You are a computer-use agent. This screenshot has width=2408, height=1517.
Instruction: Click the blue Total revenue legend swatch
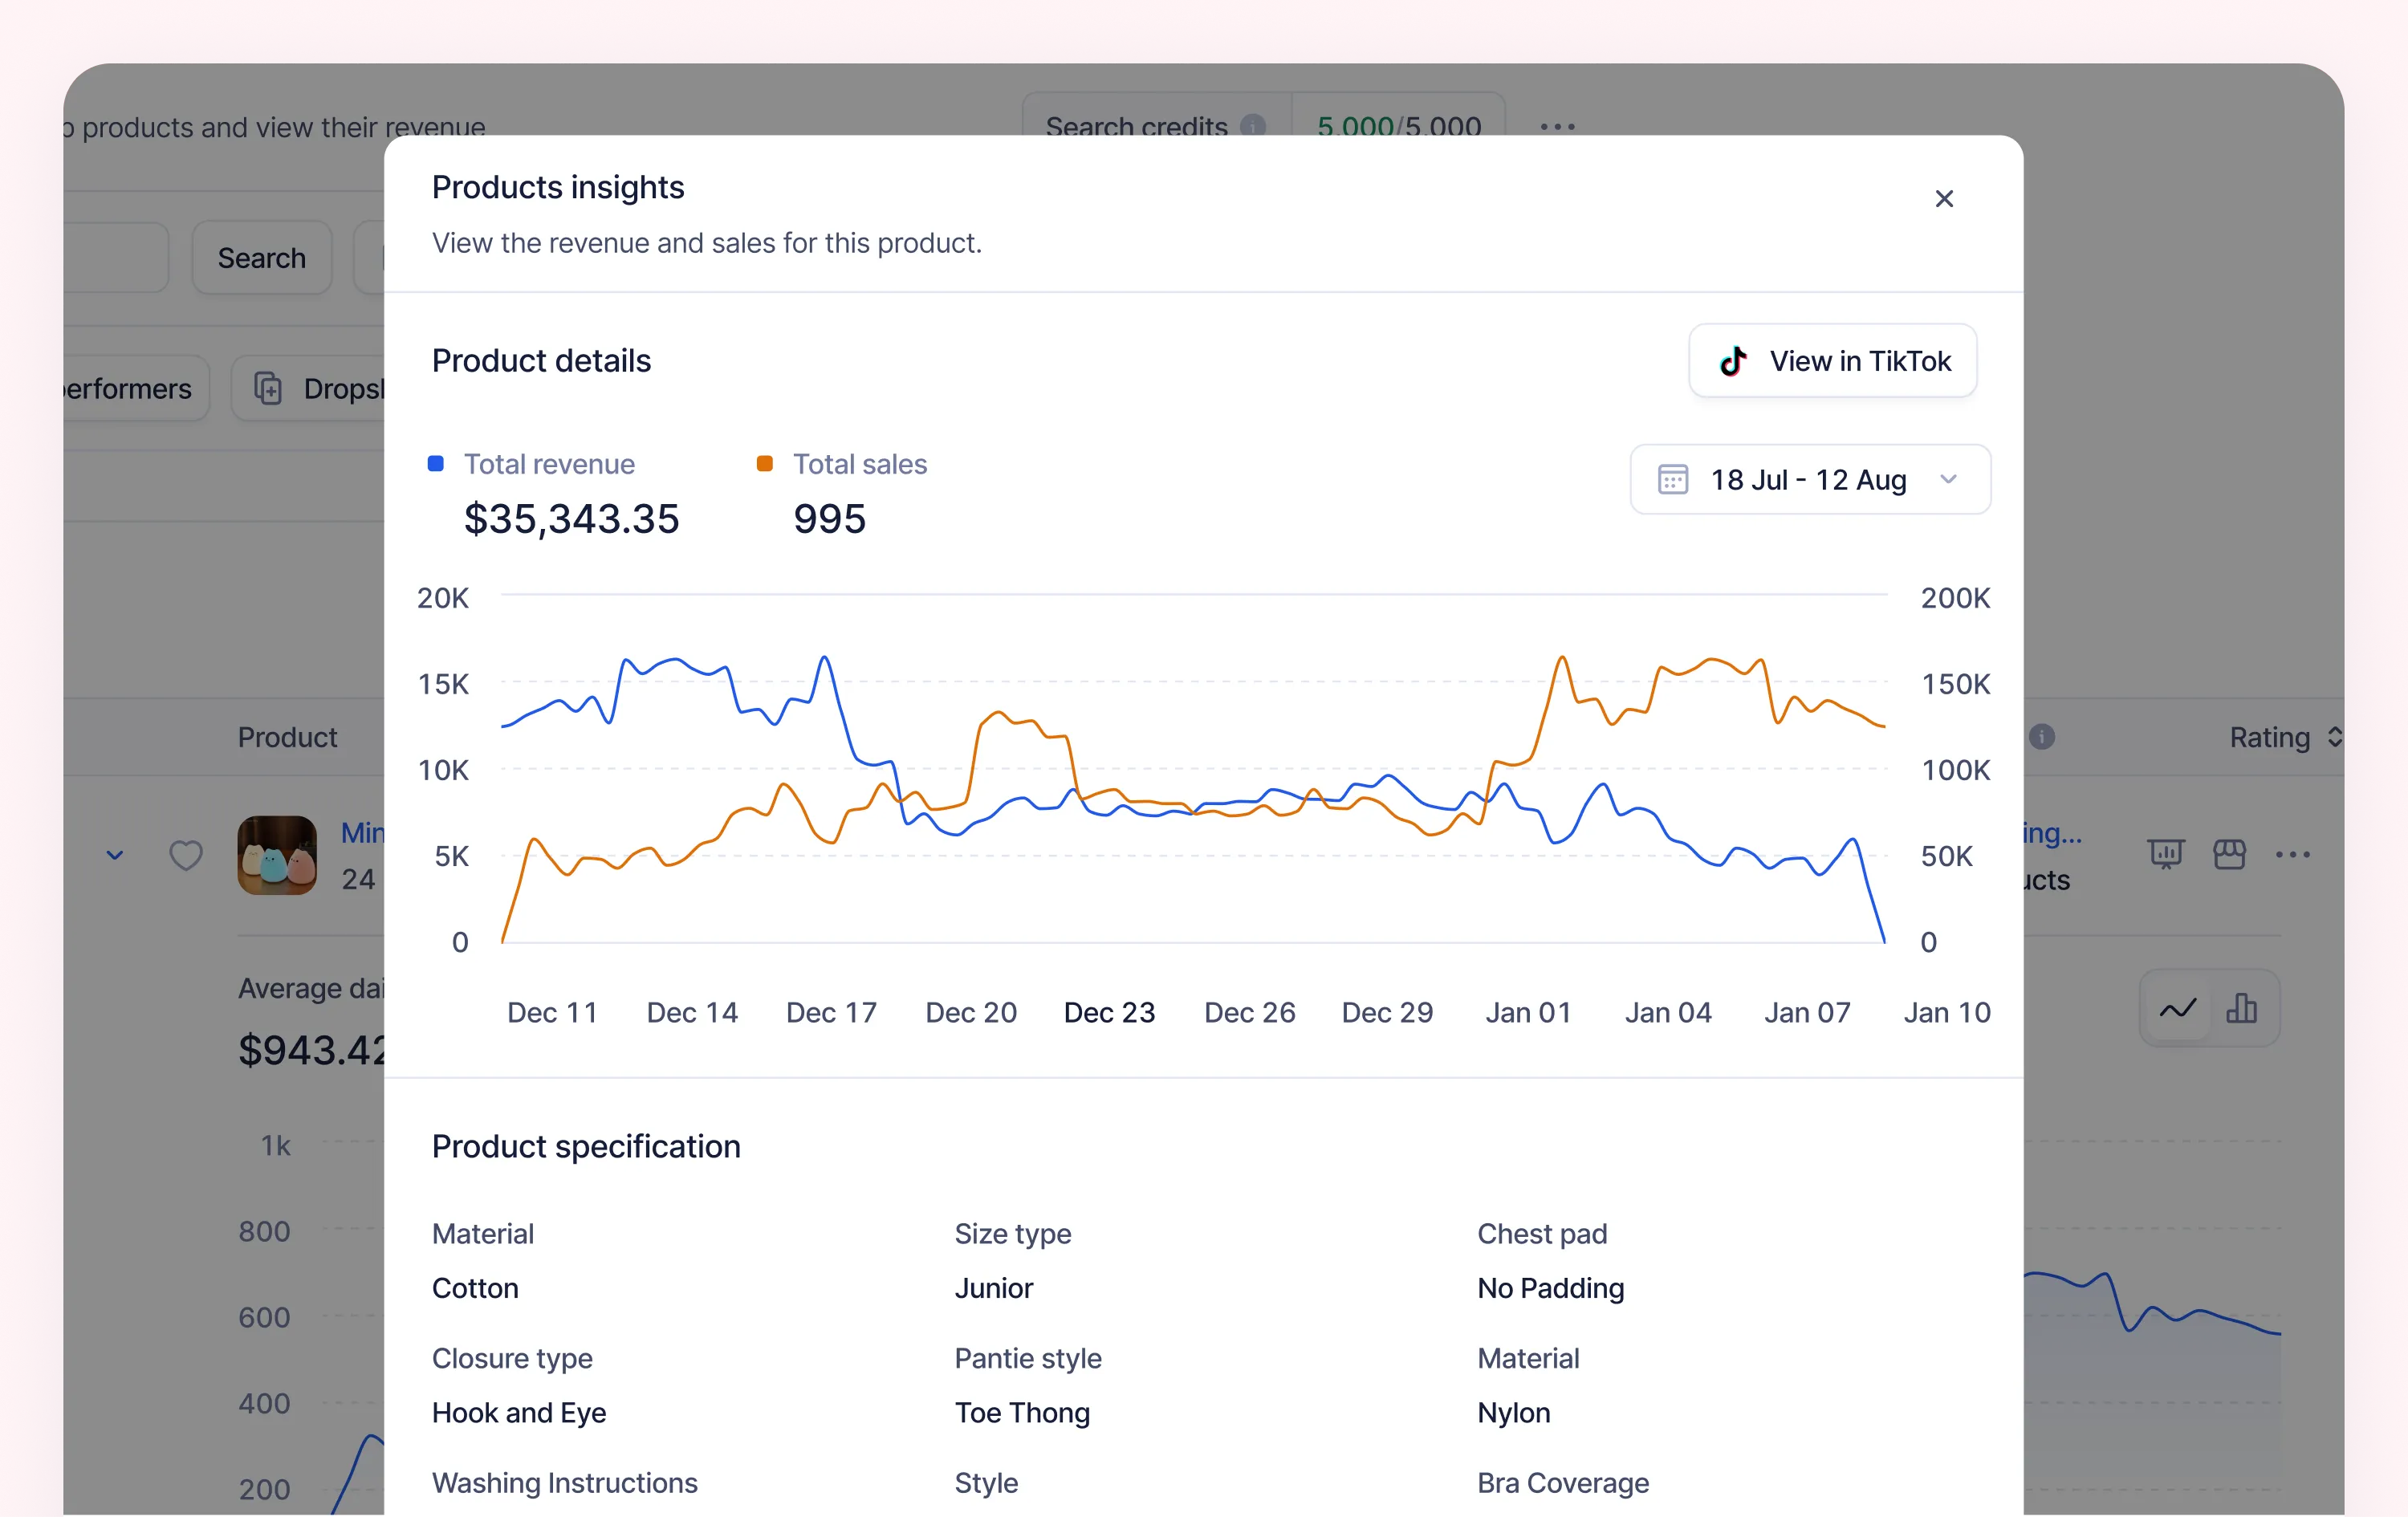pyautogui.click(x=436, y=464)
